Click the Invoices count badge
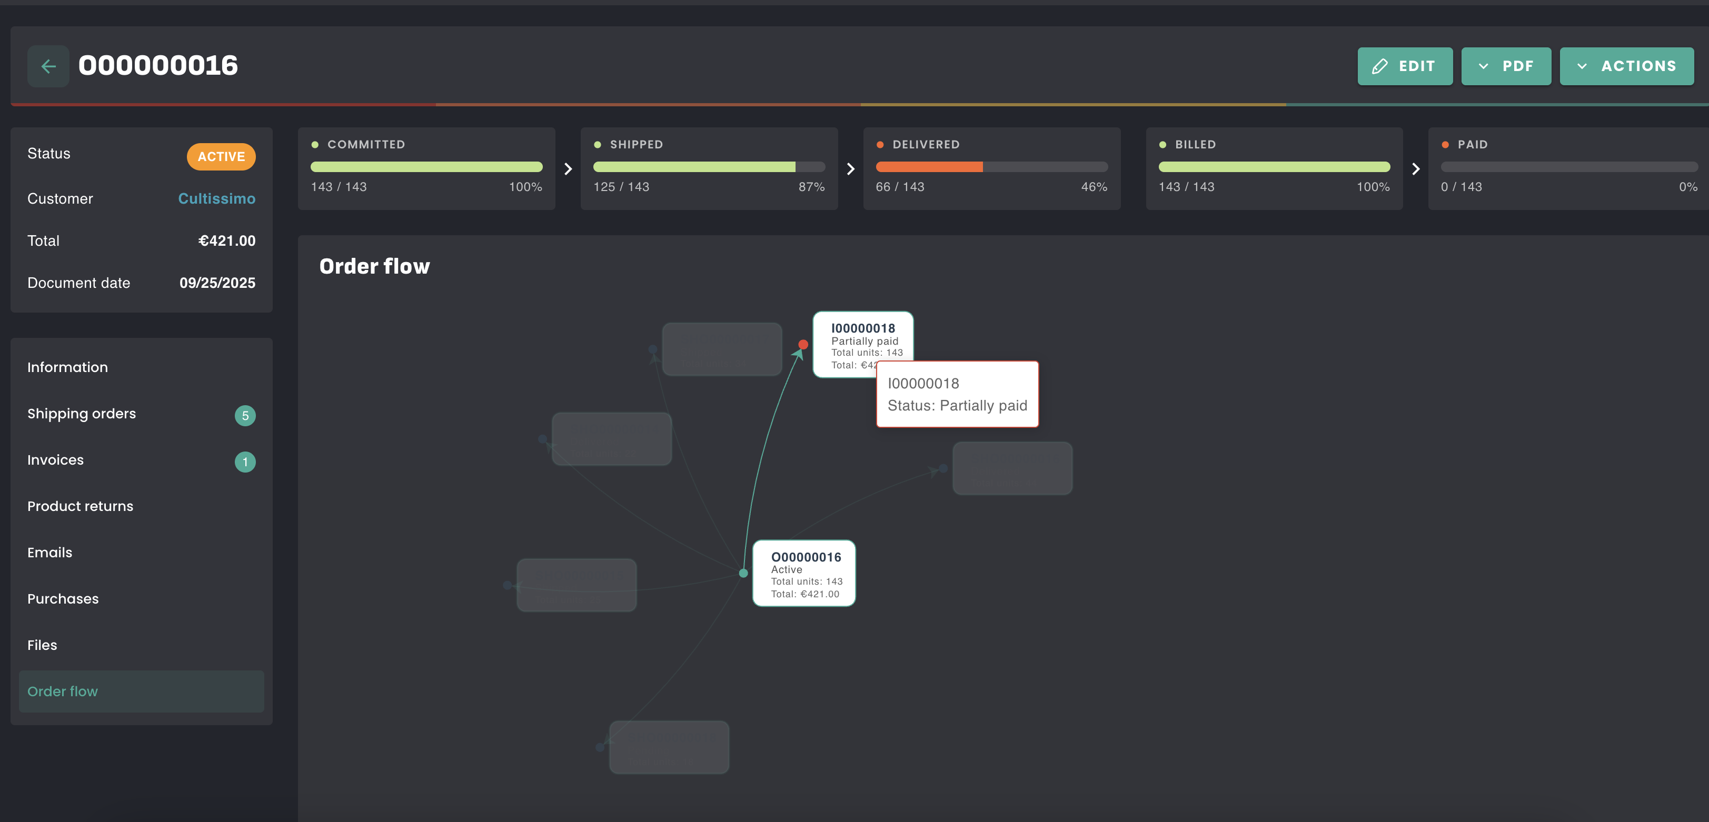The image size is (1709, 822). point(245,462)
